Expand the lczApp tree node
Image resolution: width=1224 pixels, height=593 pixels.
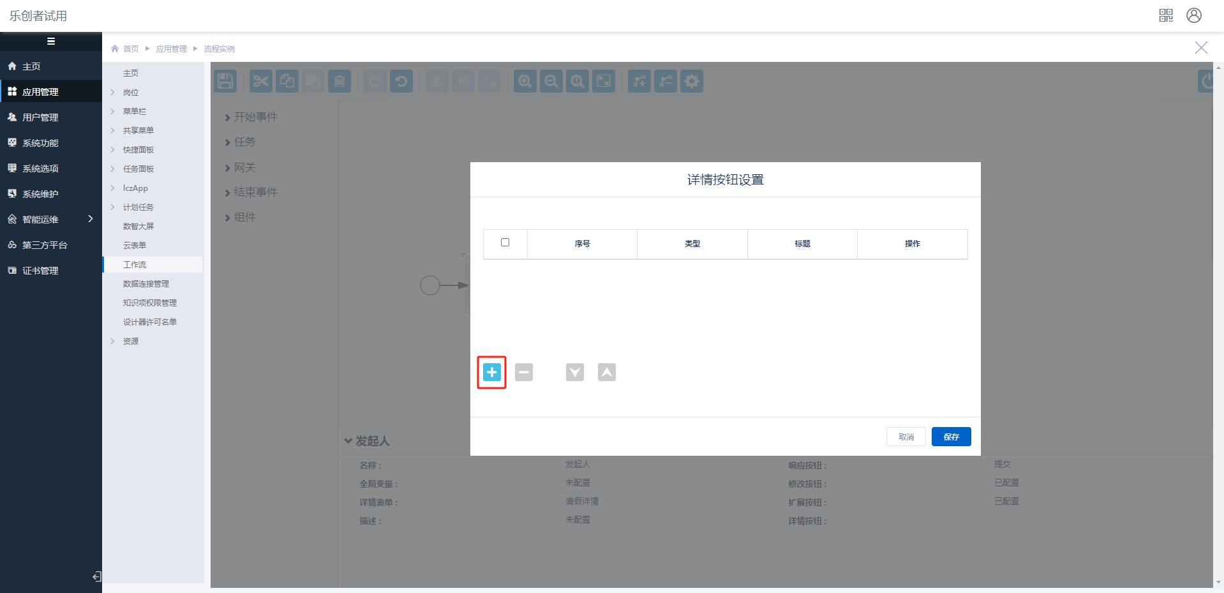(113, 188)
